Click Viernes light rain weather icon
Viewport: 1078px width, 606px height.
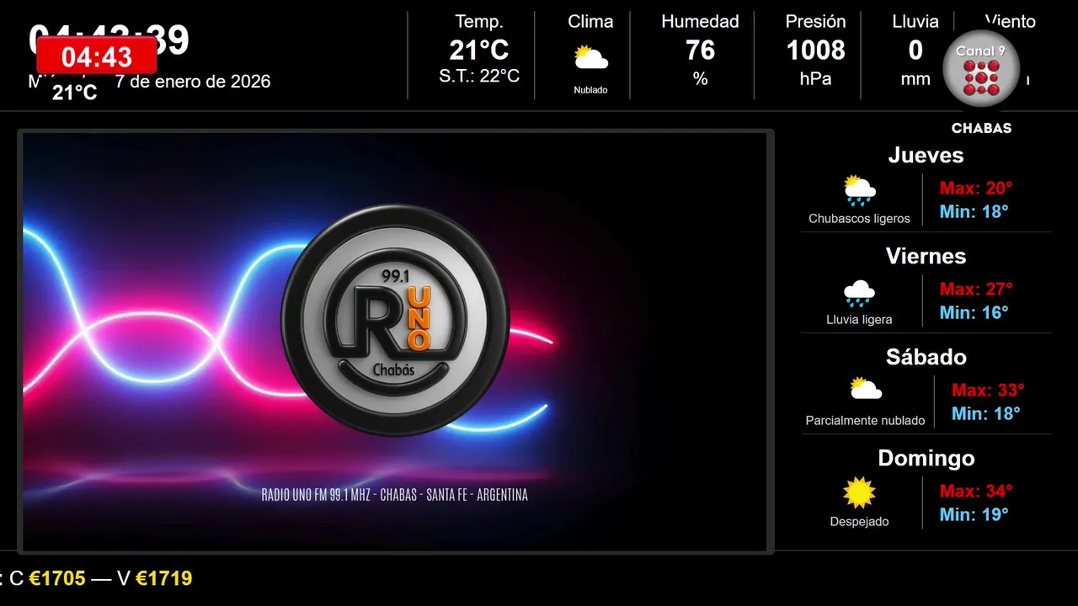click(x=859, y=293)
